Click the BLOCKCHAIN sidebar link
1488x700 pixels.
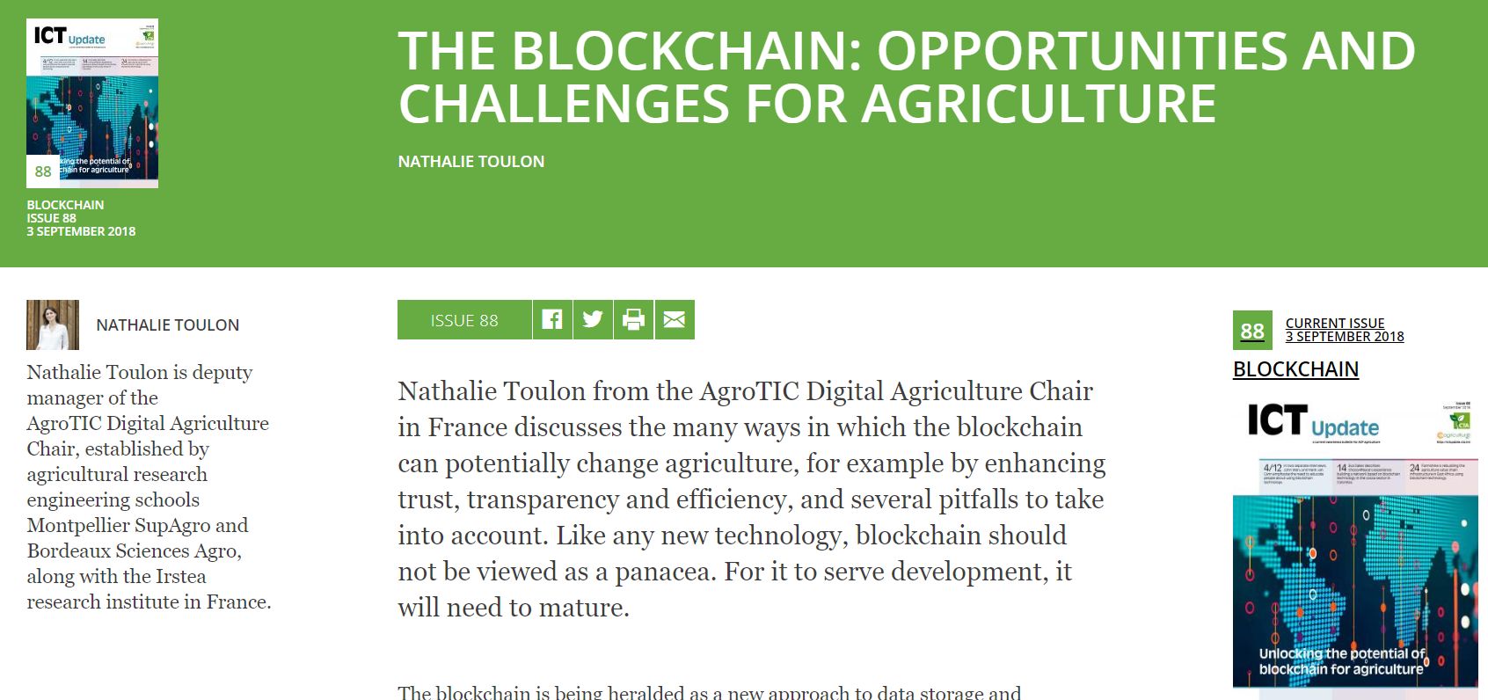(1295, 369)
